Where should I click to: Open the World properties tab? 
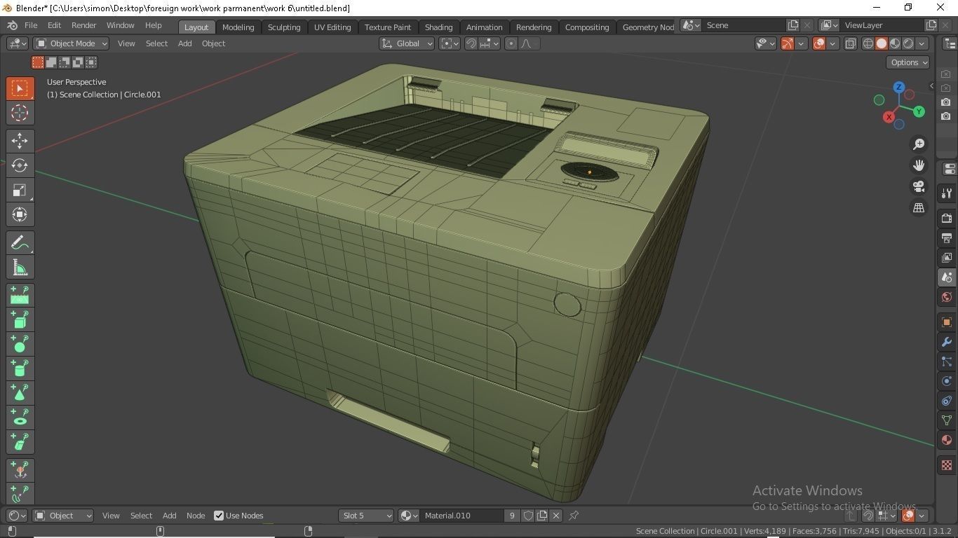[x=947, y=297]
